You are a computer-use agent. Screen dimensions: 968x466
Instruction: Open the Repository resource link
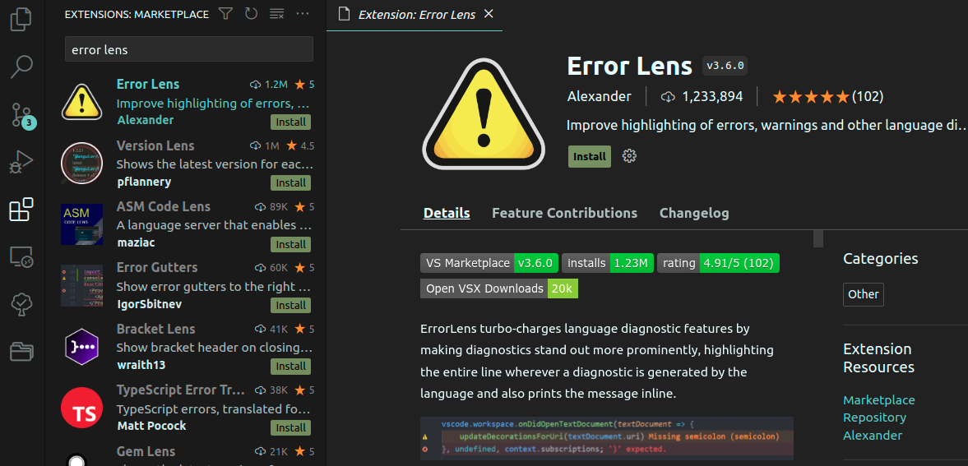pyautogui.click(x=874, y=418)
